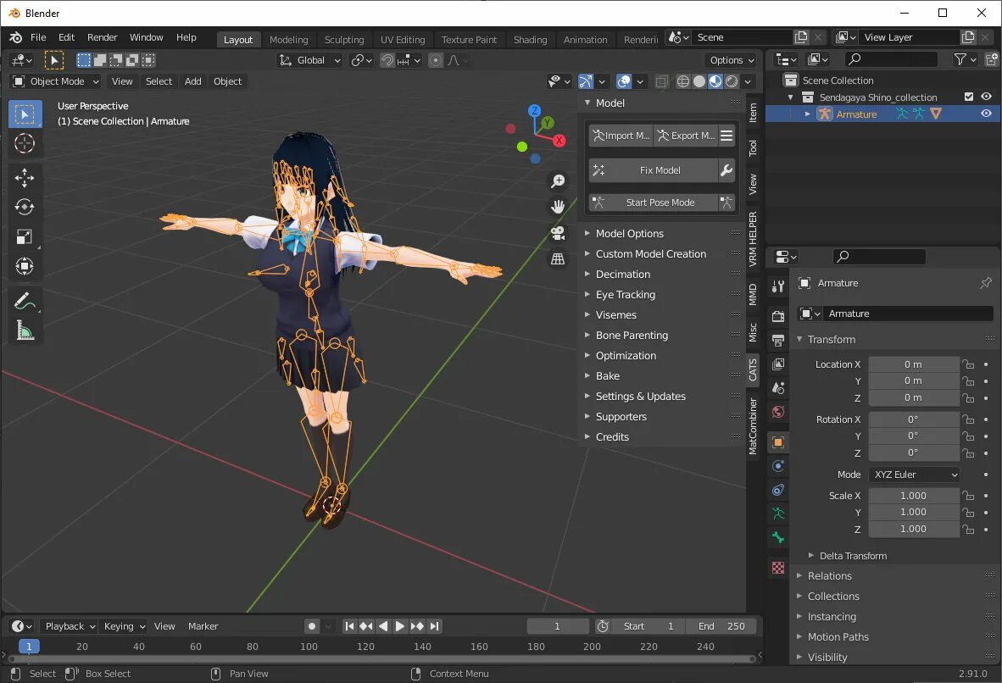
Task: Open the VRM HELPER sidebar tab
Action: pos(753,238)
